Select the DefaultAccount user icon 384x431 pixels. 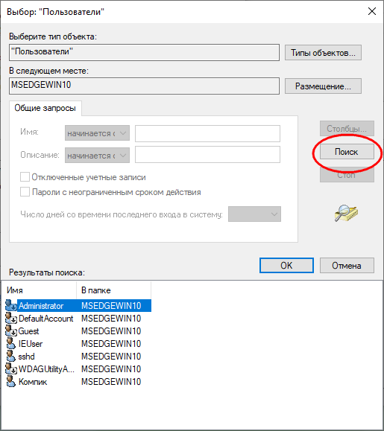11,319
